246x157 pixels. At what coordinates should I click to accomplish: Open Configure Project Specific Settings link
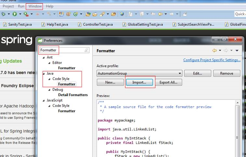[x=212, y=60]
